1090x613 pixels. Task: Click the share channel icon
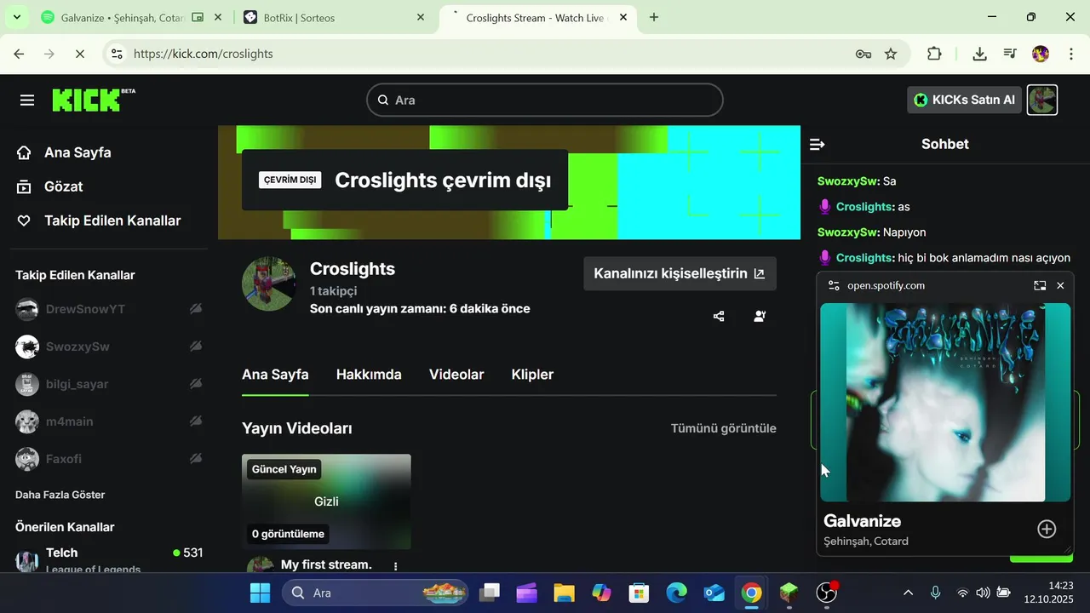pos(719,317)
